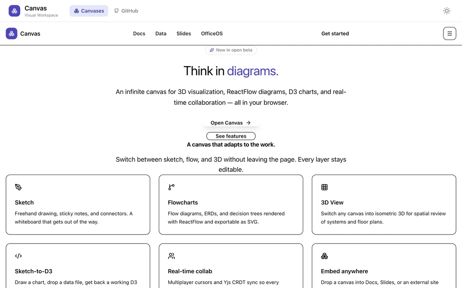Click the Embed anywhere icon

tap(324, 256)
